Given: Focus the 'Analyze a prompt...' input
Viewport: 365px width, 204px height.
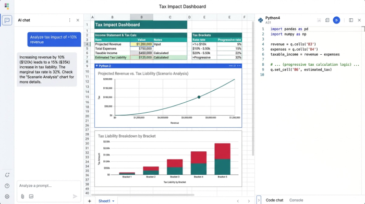Looking at the screenshot, I should click(x=48, y=186).
